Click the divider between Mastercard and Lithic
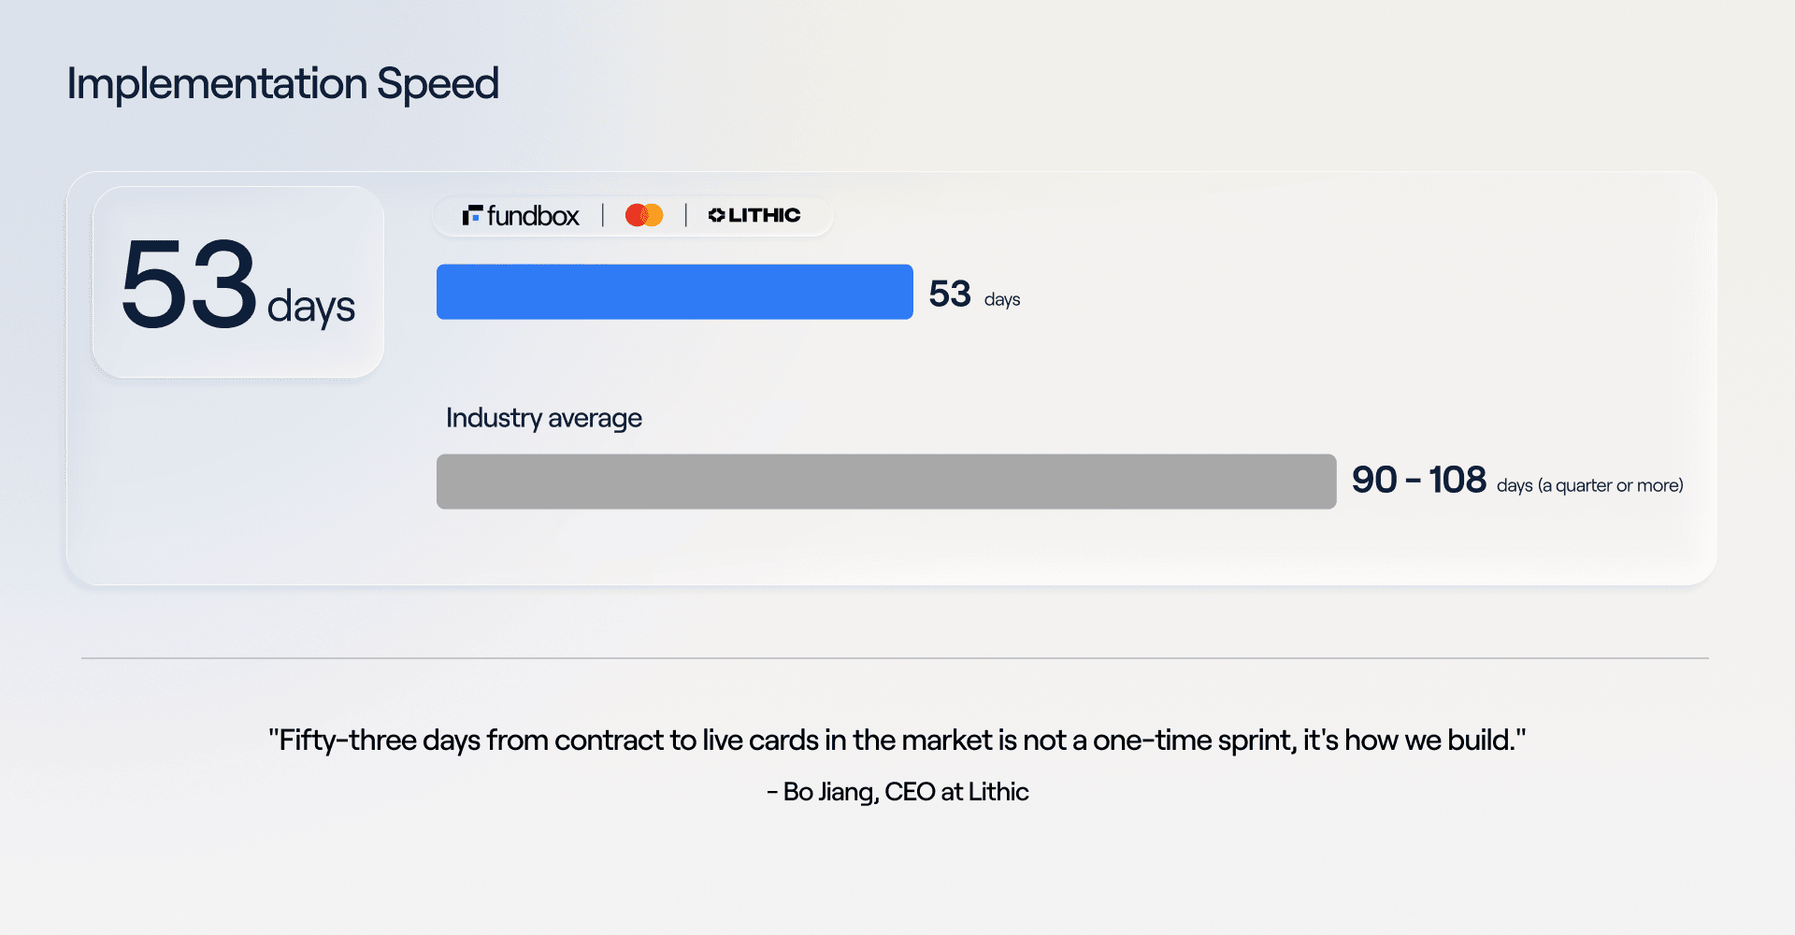 tap(686, 215)
